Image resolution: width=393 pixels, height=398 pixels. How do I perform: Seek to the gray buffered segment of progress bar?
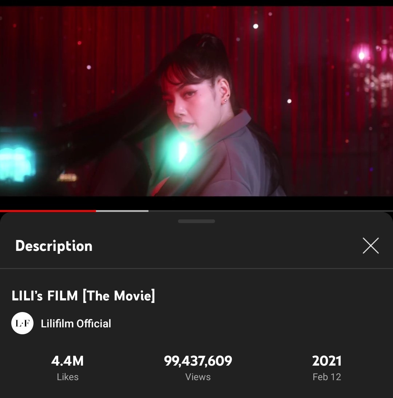point(122,211)
